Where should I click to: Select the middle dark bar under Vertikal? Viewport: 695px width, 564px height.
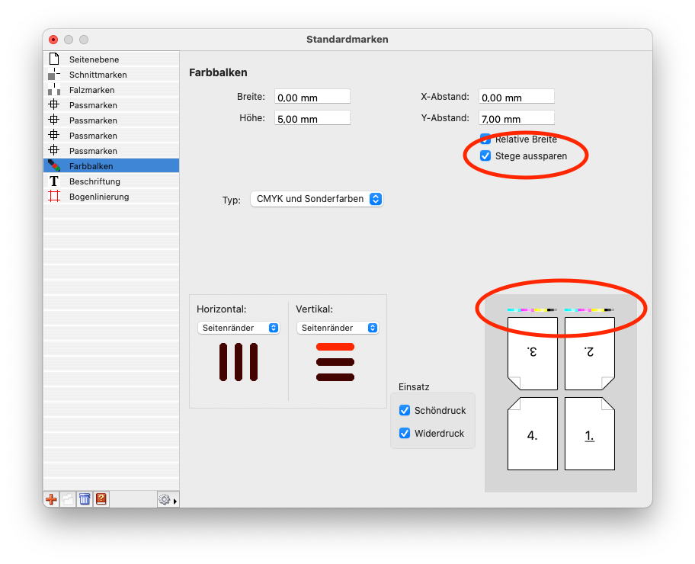(335, 362)
